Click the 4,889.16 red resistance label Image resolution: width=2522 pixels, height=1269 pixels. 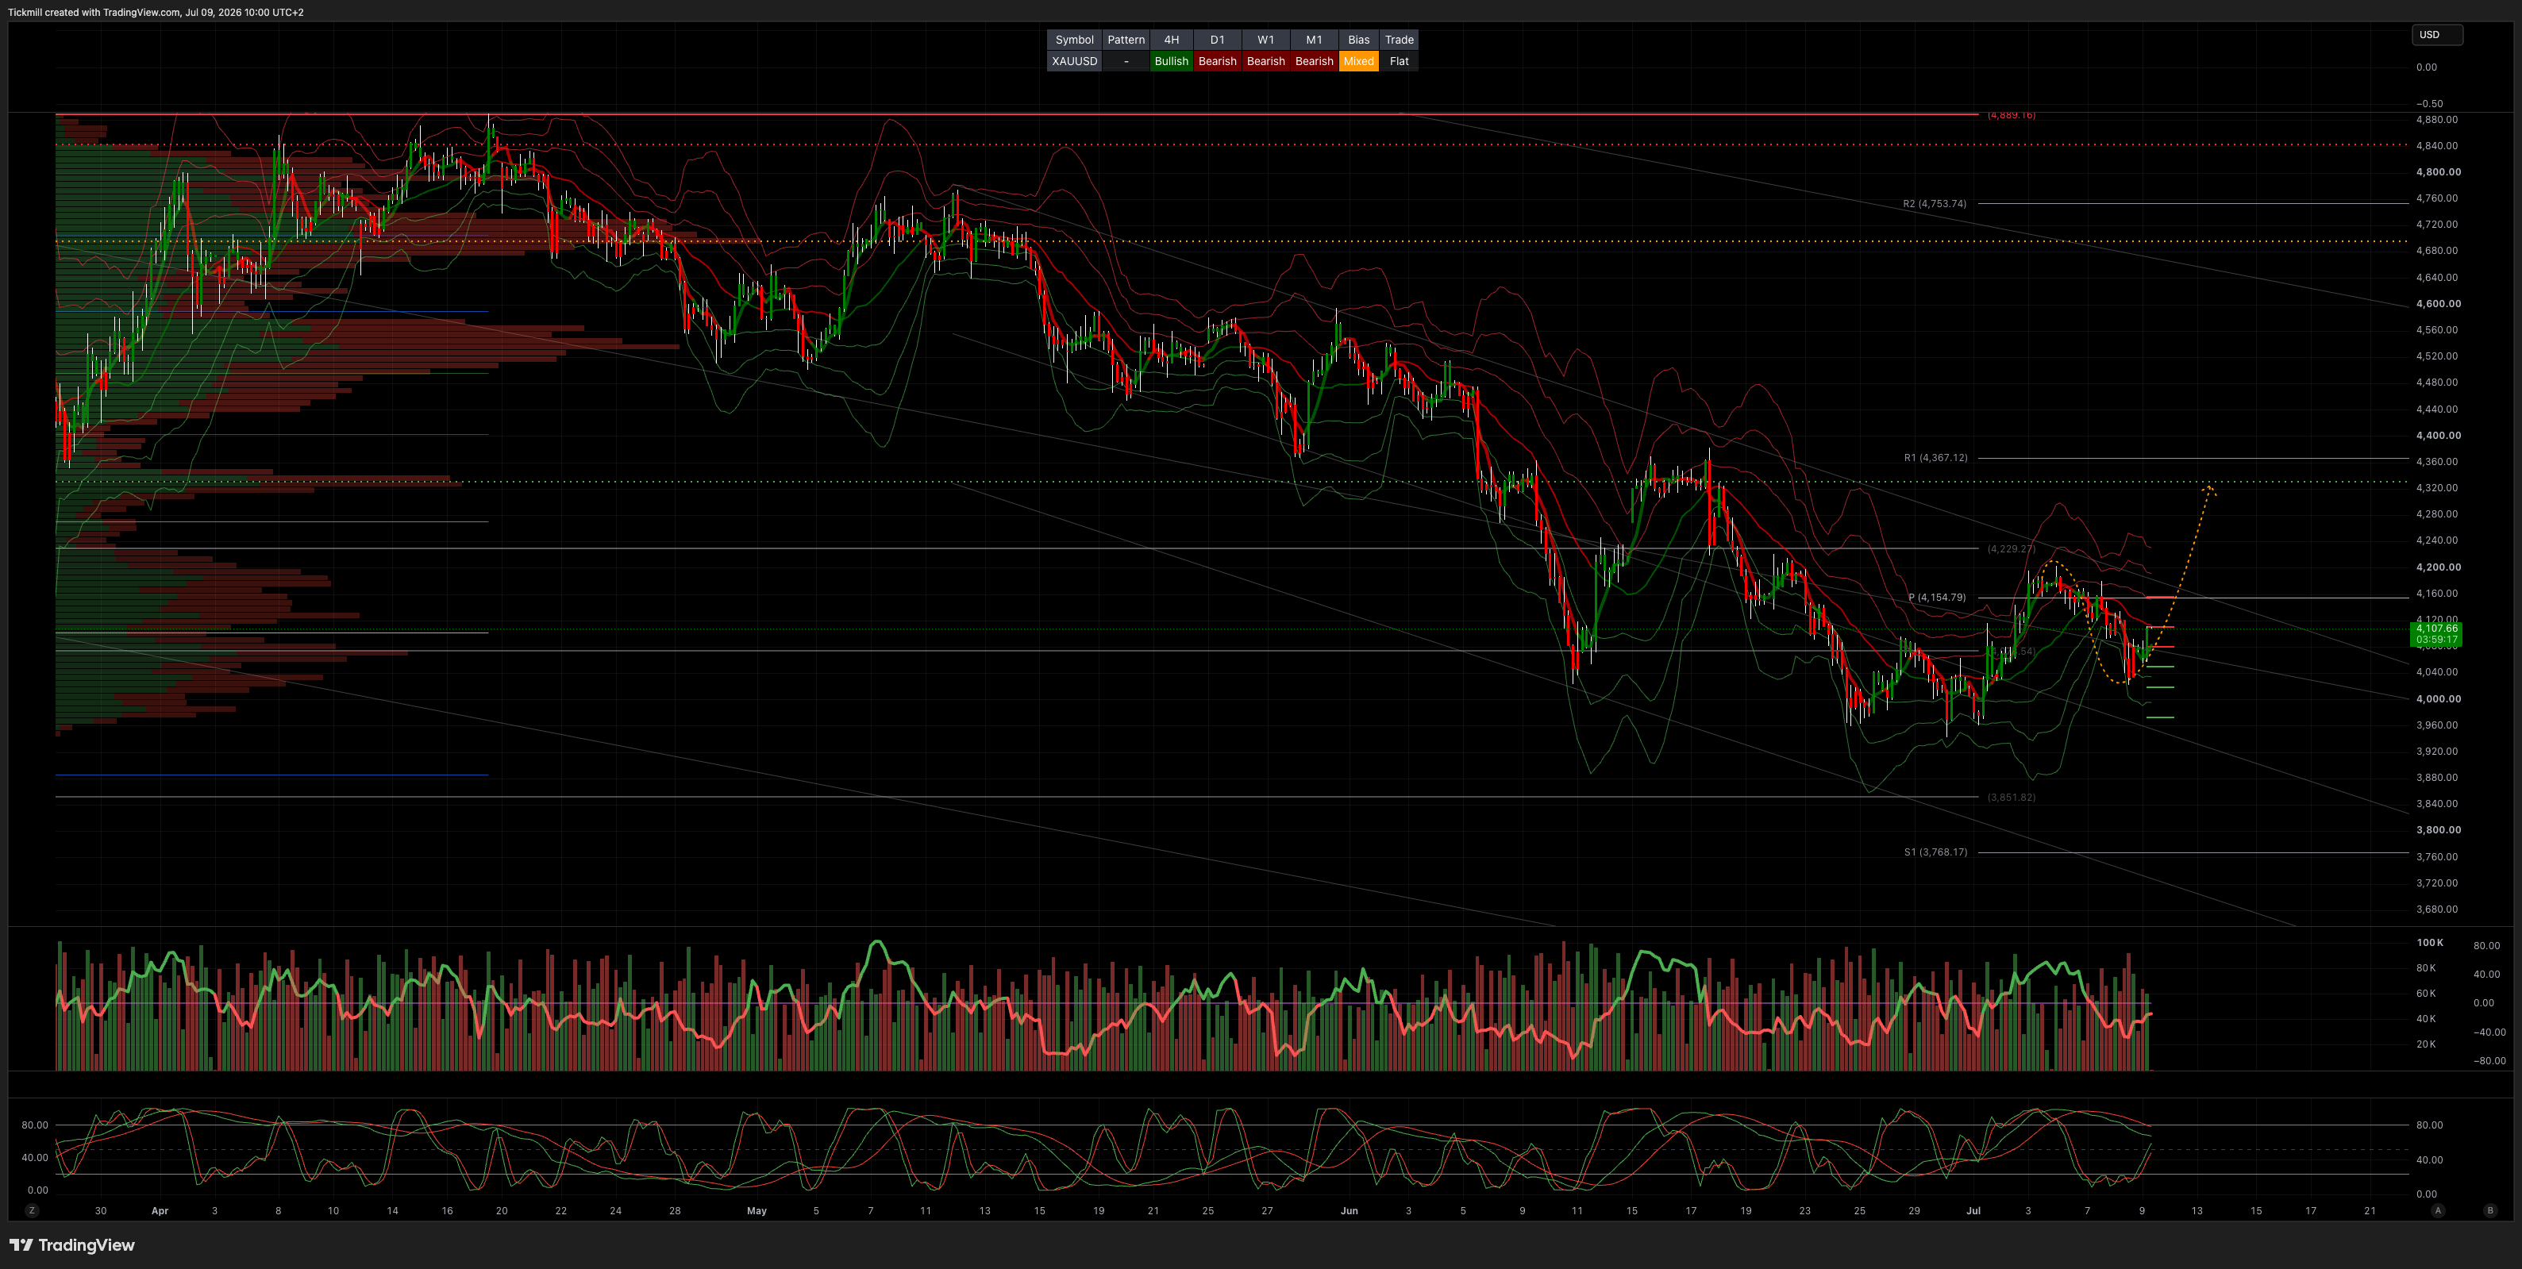(x=2011, y=114)
